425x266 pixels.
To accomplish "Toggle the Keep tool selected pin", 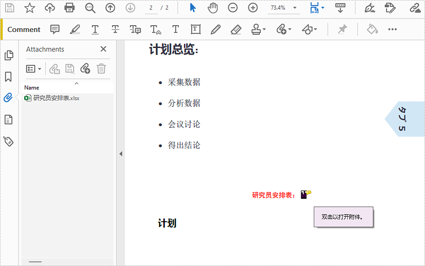I will tap(343, 29).
